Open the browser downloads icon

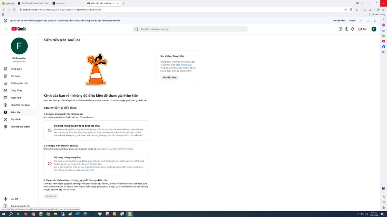tap(370, 10)
